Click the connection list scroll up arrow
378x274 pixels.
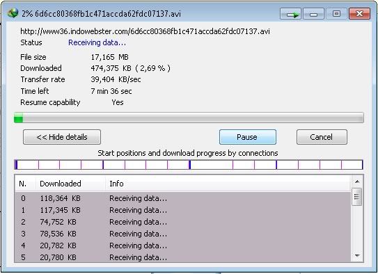point(357,182)
